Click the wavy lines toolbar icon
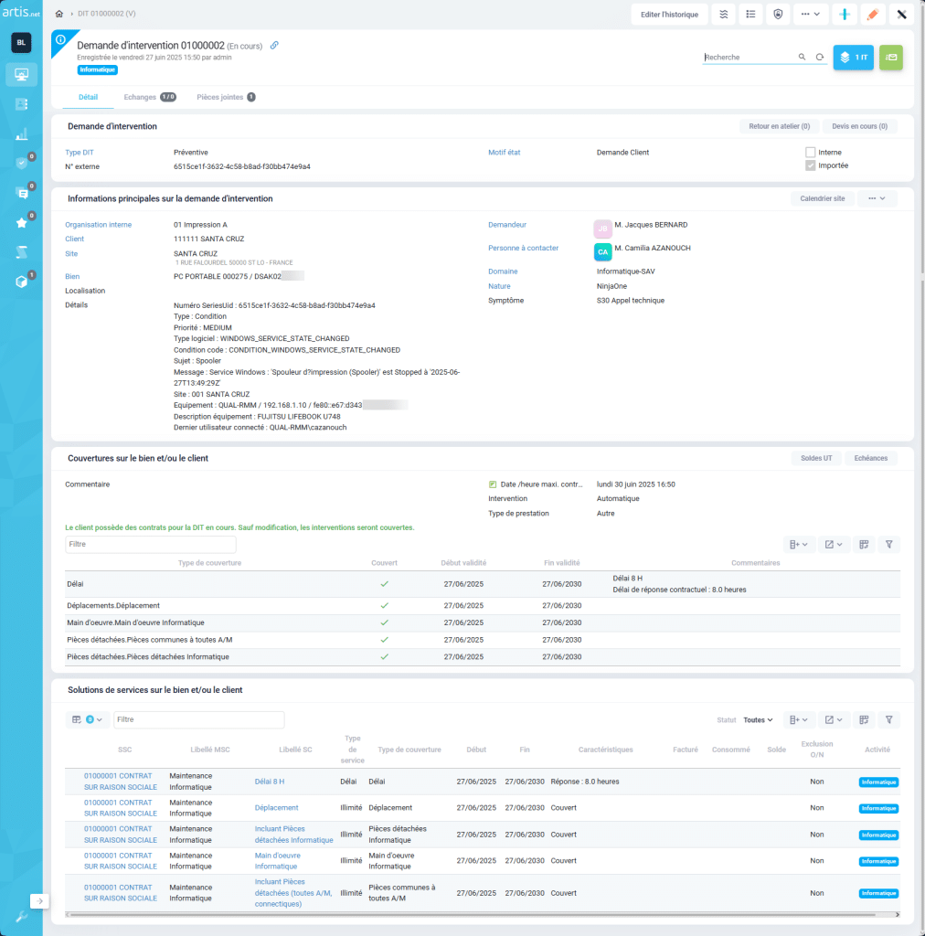This screenshot has height=936, width=925. coord(723,15)
